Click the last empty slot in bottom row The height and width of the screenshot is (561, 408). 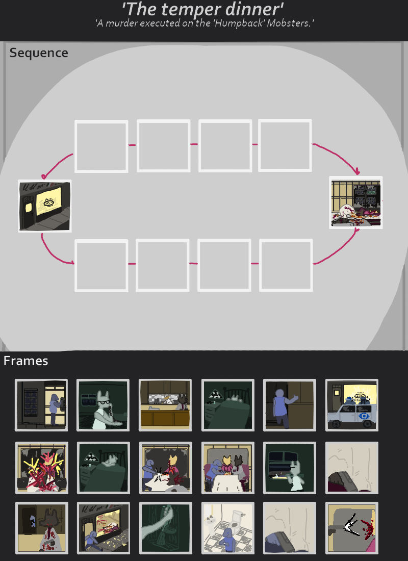pyautogui.click(x=286, y=265)
